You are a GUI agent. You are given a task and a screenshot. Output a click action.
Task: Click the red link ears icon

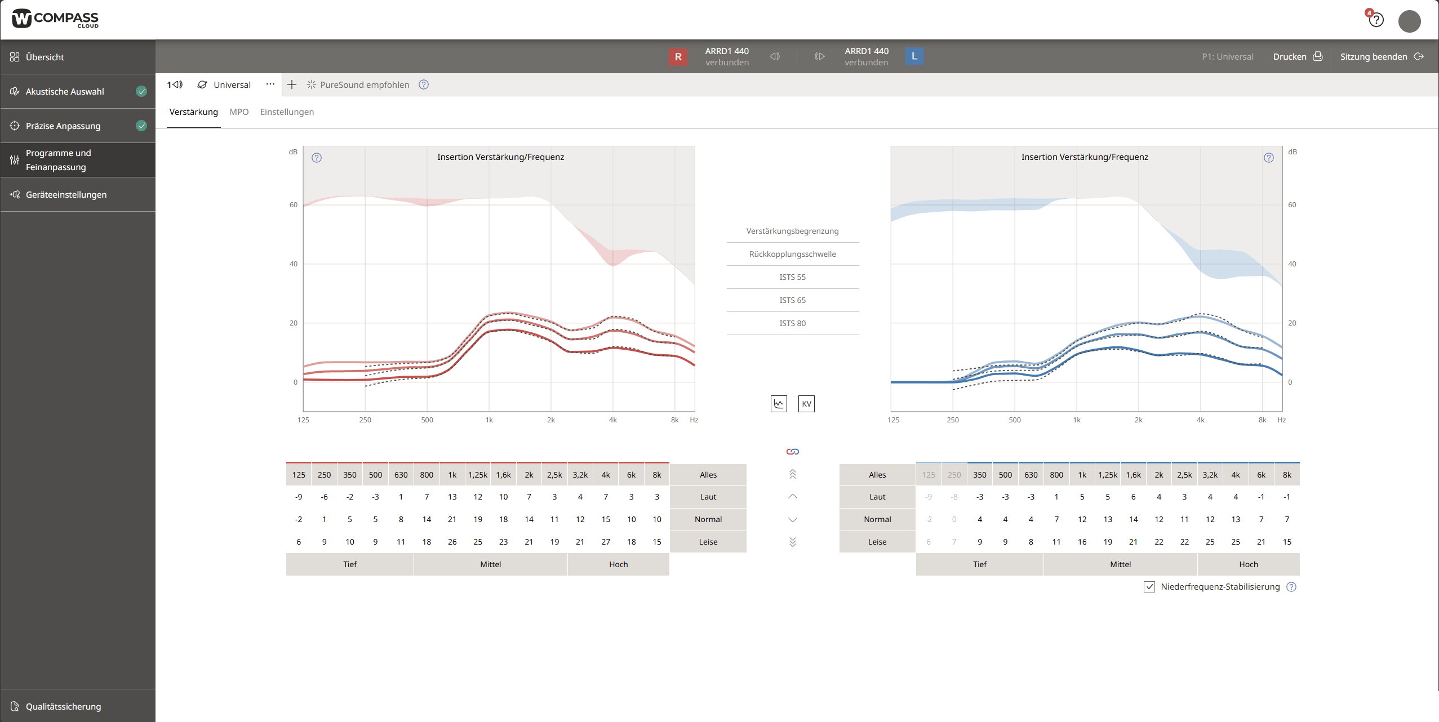tap(792, 452)
